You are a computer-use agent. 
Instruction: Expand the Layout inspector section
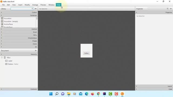[154, 86]
